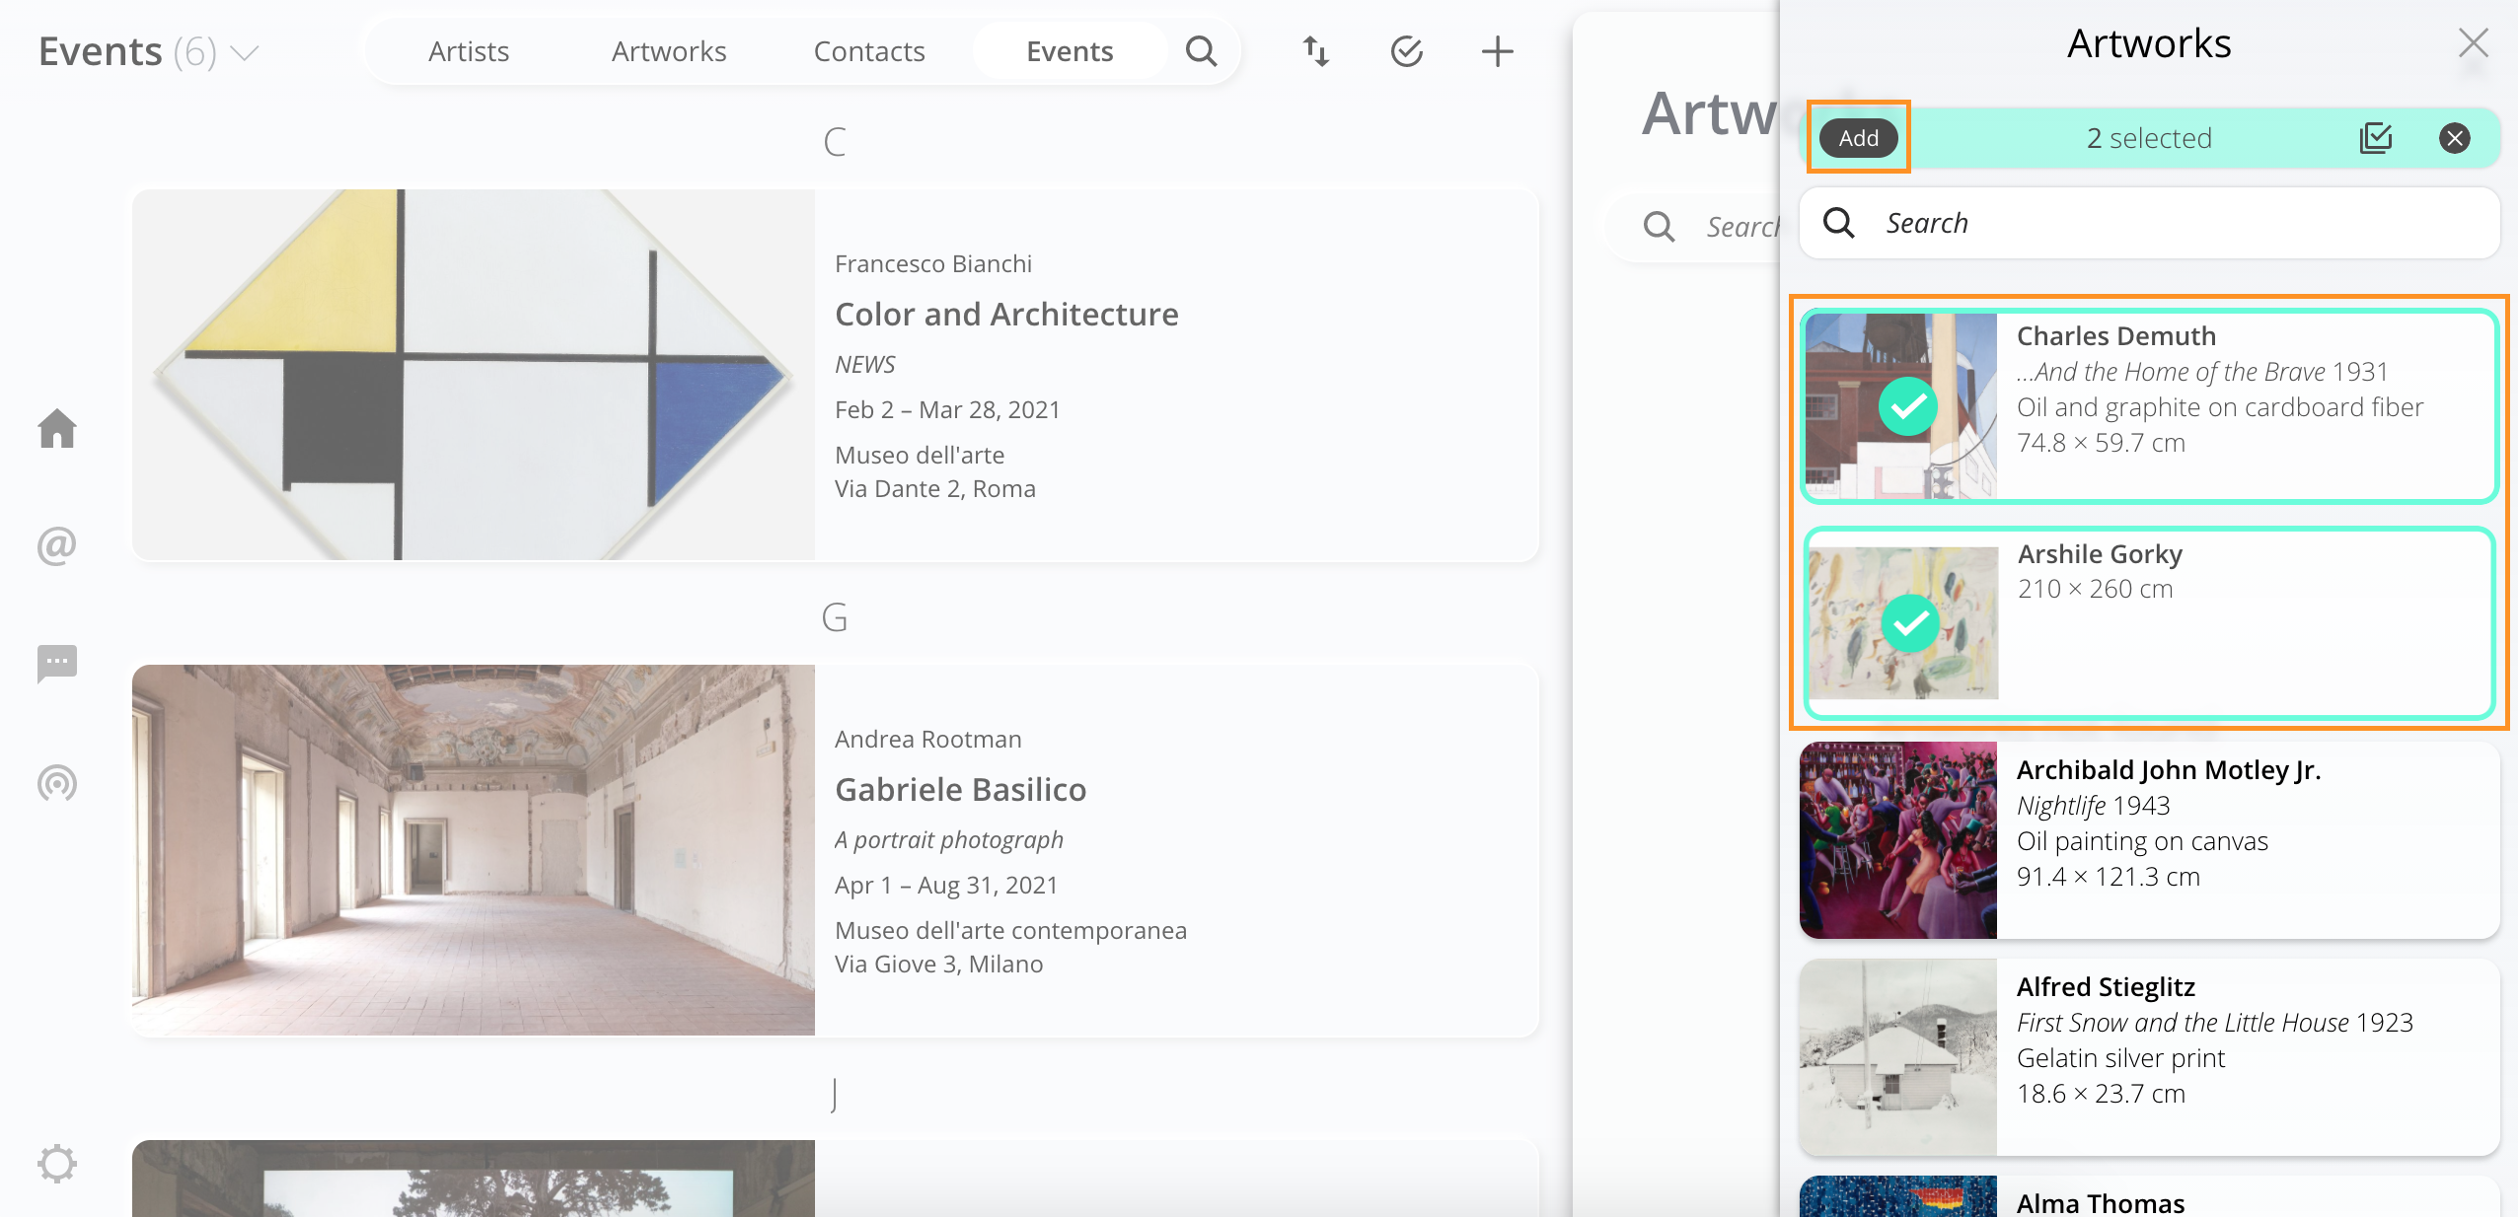Click 'Andrea Rootman' text
2518x1217 pixels.
click(x=927, y=740)
